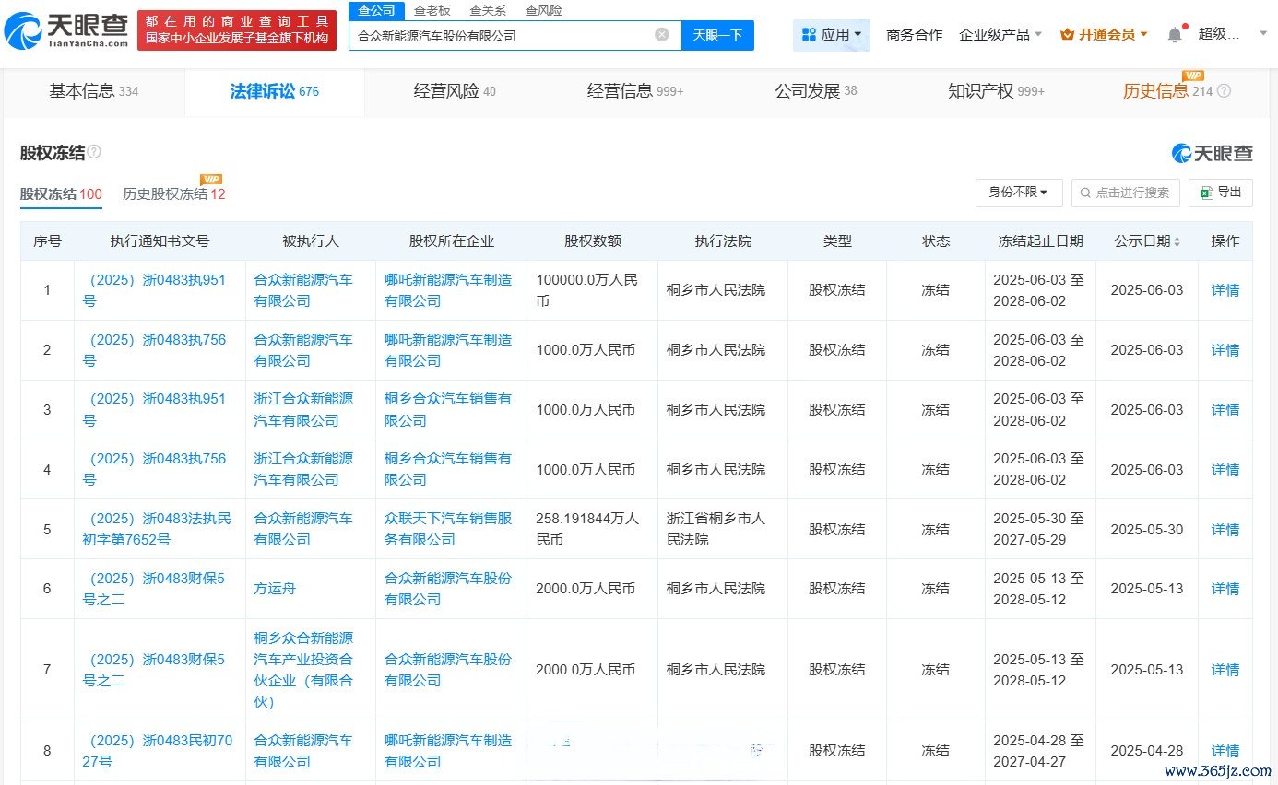
Task: Click 浙江合众新能源汽车有限公司 in row 4
Action: pyautogui.click(x=303, y=469)
